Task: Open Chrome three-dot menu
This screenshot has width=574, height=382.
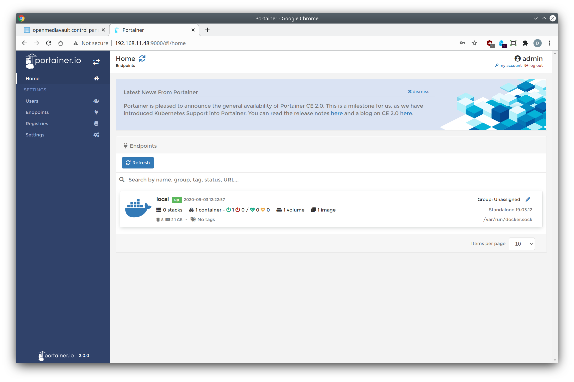Action: (x=549, y=43)
